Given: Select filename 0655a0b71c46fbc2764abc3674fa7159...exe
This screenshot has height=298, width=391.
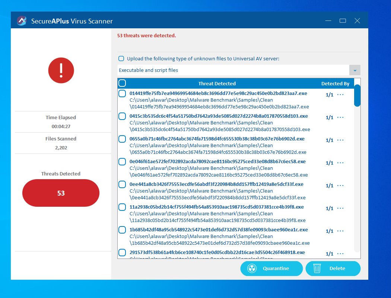Looking at the screenshot, I should coord(217,139).
